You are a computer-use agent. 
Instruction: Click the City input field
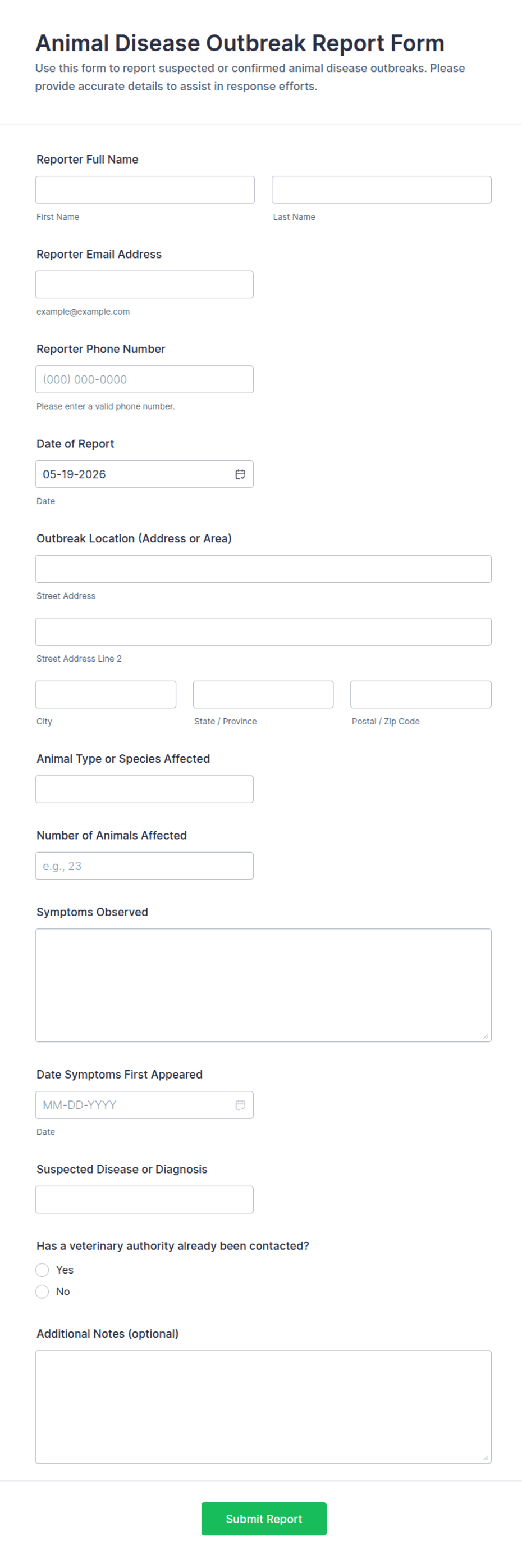(x=106, y=694)
